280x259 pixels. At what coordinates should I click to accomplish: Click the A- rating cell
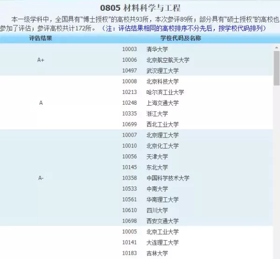tap(41, 178)
